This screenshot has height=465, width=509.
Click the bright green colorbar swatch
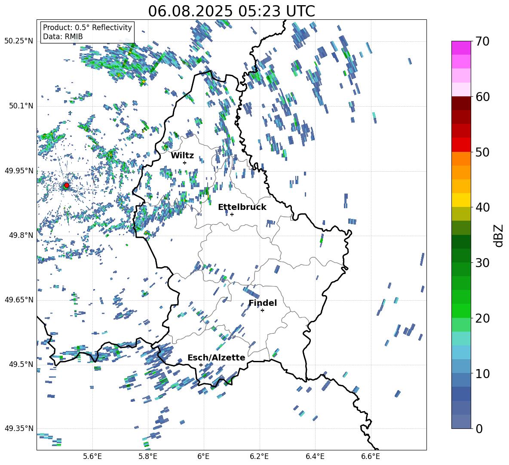point(461,311)
